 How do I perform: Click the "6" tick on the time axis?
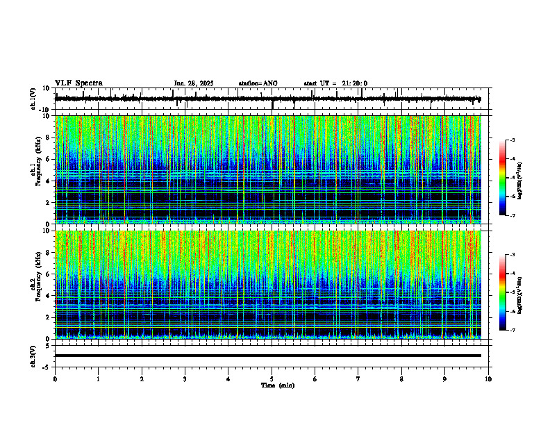[315, 379]
